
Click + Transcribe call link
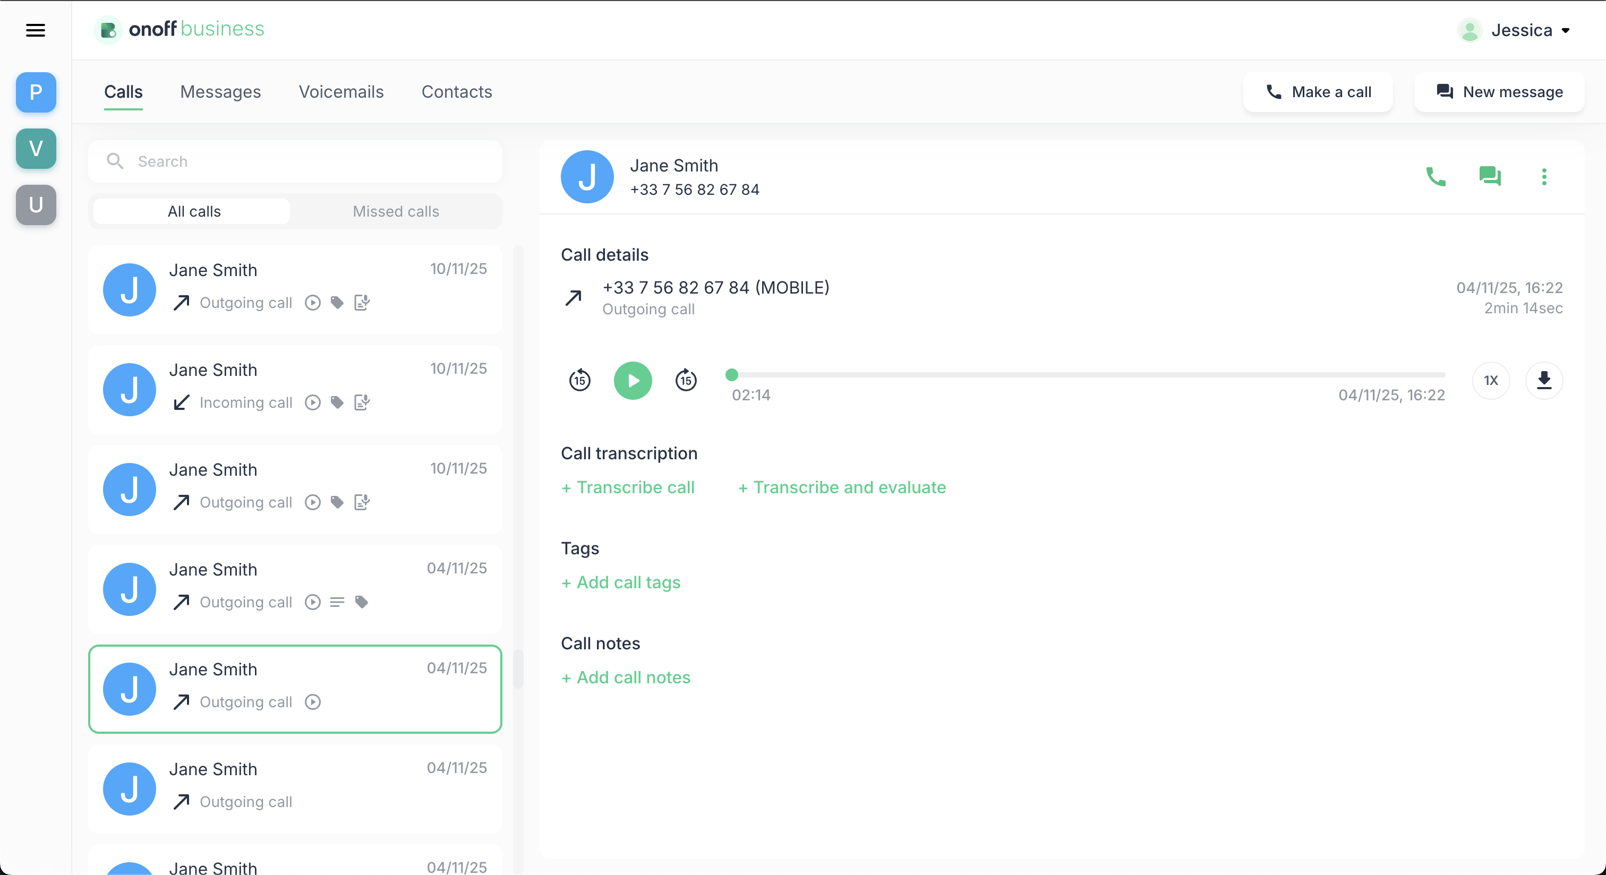(x=628, y=487)
